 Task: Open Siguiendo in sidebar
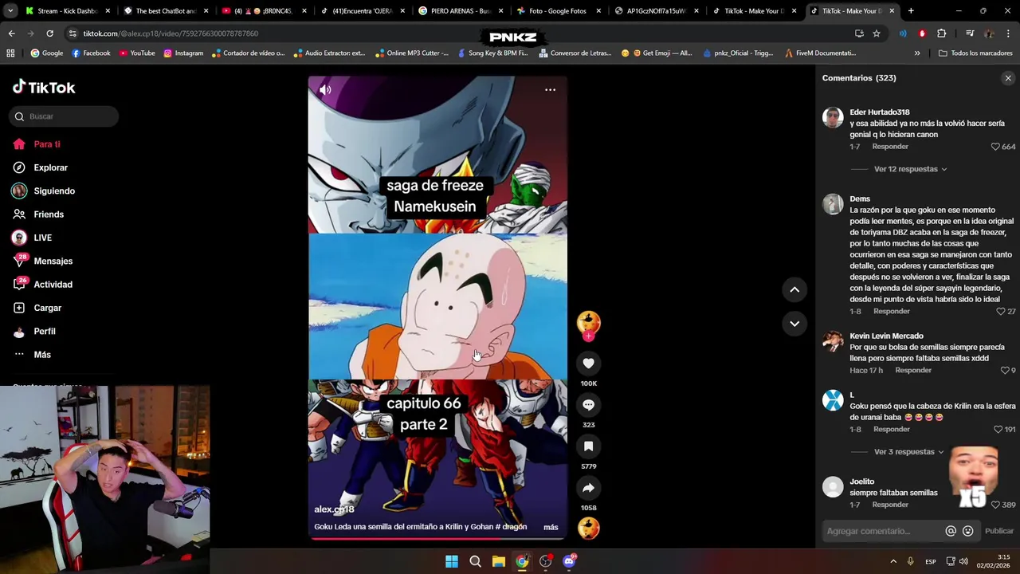click(54, 191)
